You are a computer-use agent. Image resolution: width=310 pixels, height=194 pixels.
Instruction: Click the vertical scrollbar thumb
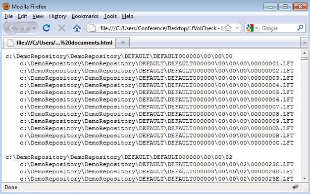305,58
